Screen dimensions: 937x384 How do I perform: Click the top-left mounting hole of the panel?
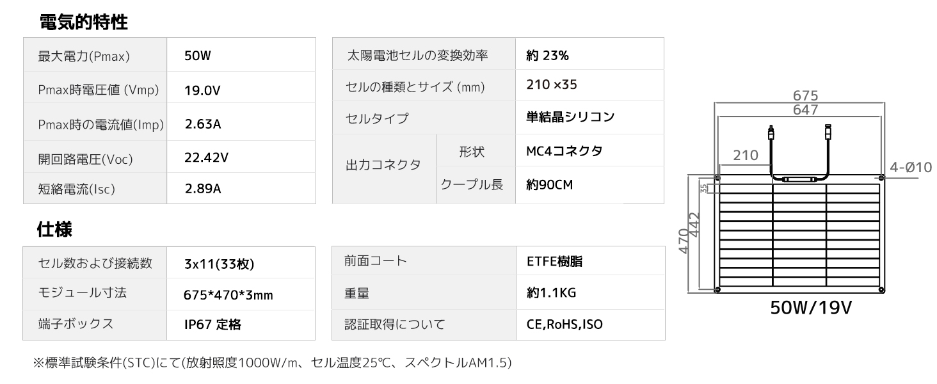click(717, 177)
